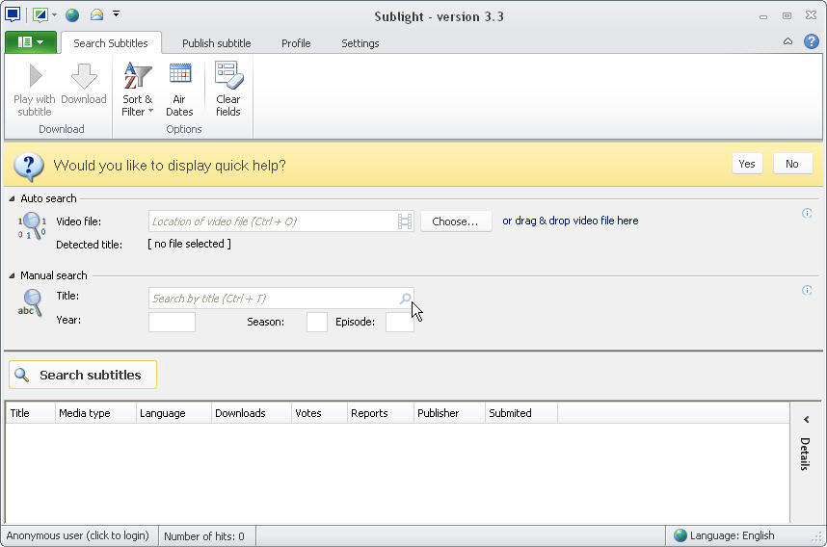The image size is (827, 547).
Task: Sort results by Title column
Action: point(30,413)
